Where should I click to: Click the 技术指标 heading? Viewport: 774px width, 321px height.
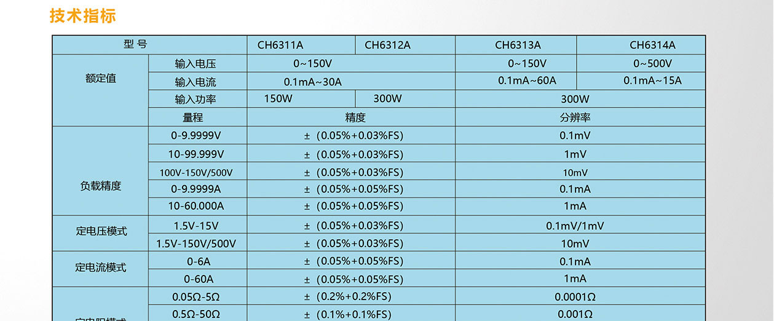(x=82, y=16)
